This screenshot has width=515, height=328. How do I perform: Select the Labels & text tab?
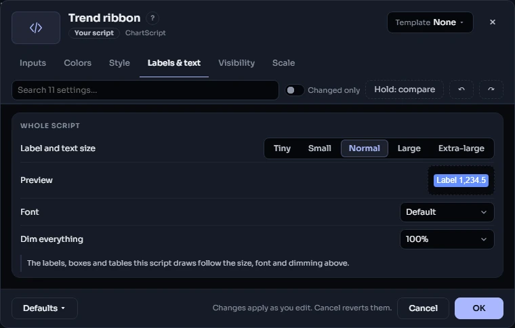[x=174, y=63]
